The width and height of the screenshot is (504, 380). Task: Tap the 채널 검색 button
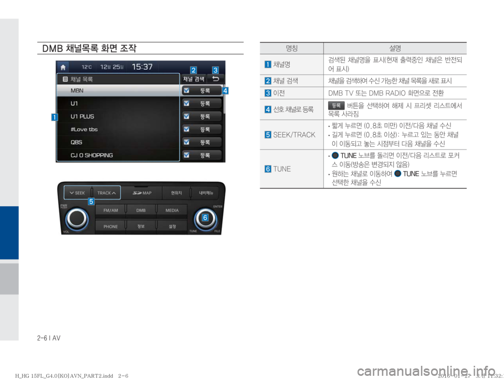coord(193,79)
